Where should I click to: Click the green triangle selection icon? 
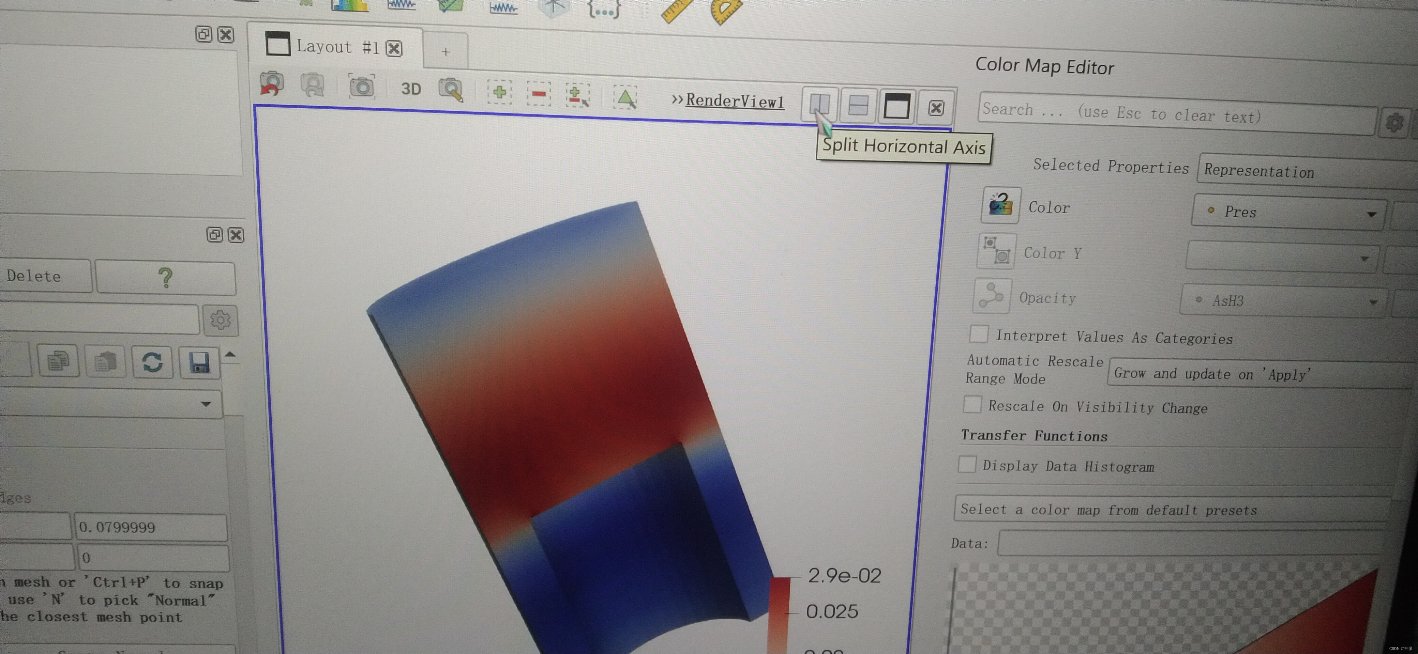click(x=625, y=97)
